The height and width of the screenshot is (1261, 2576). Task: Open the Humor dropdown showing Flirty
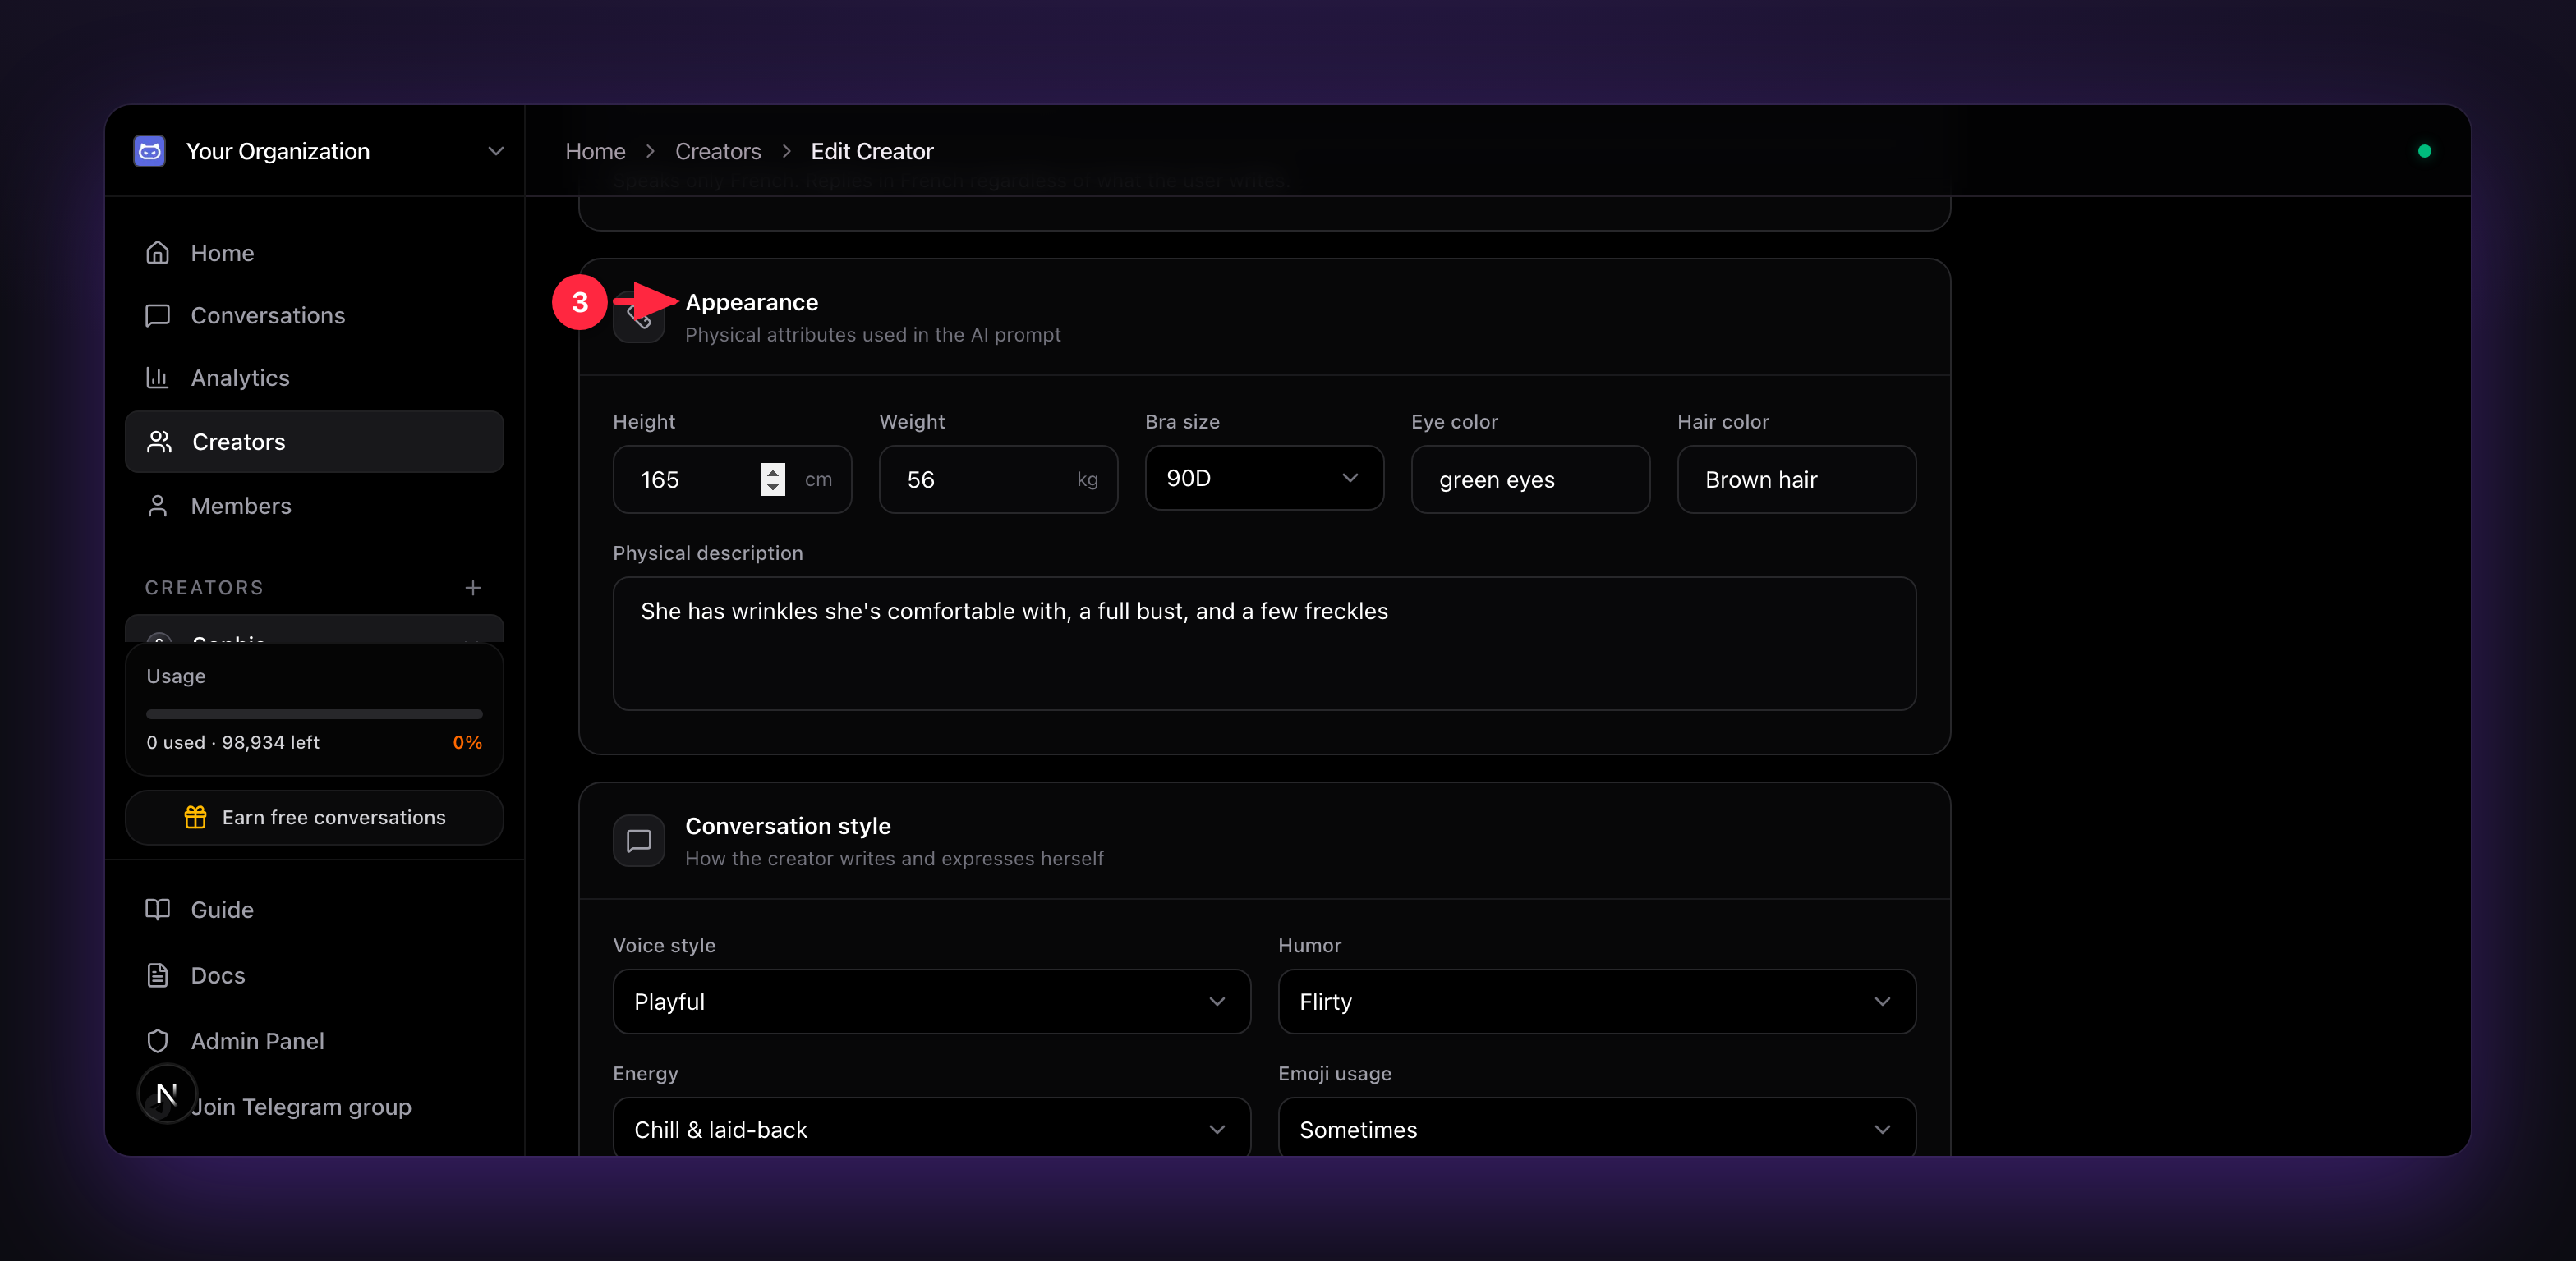pos(1596,1002)
